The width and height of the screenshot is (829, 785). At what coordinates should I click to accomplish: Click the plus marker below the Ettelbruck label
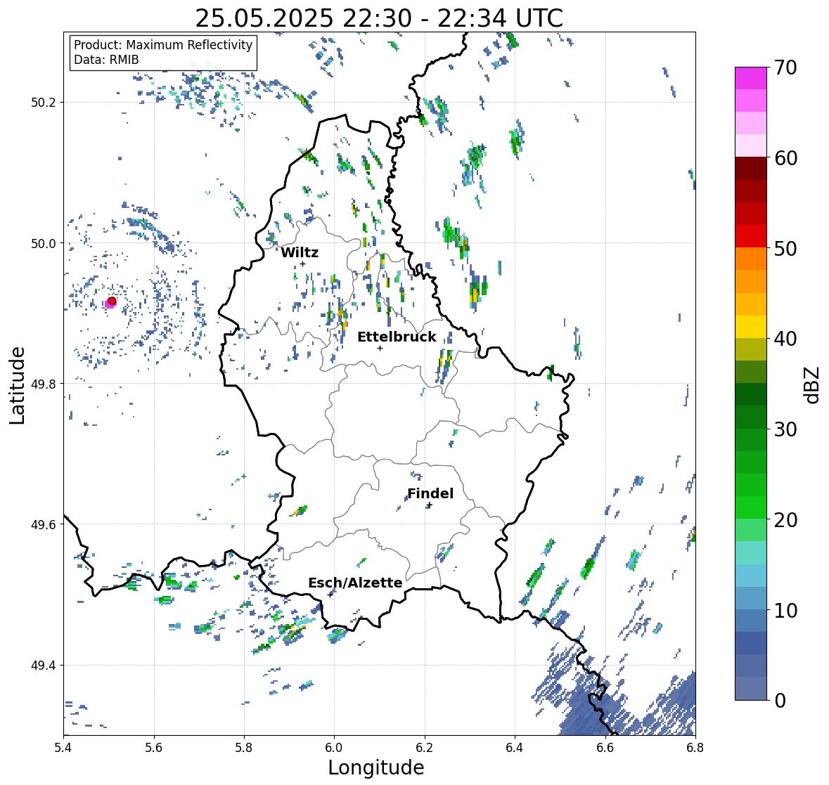coord(380,348)
